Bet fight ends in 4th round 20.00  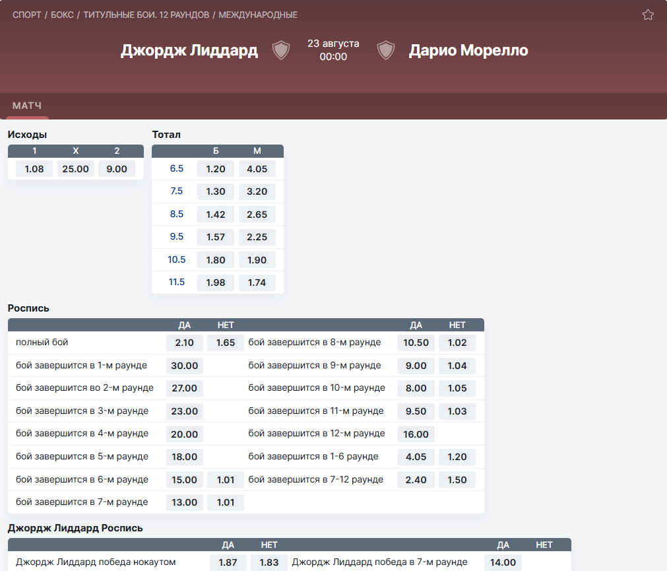[184, 434]
